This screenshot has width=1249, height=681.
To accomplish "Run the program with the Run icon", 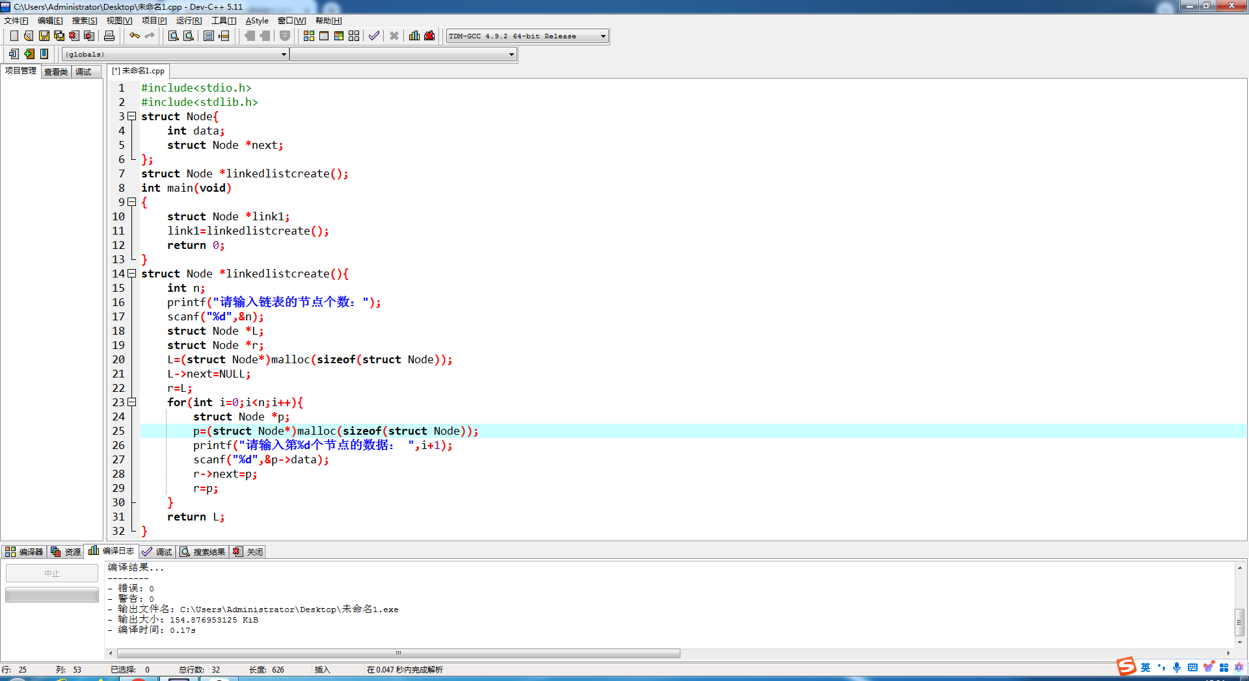I will (x=324, y=36).
